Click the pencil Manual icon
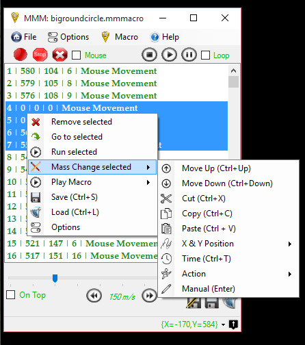 [166, 289]
